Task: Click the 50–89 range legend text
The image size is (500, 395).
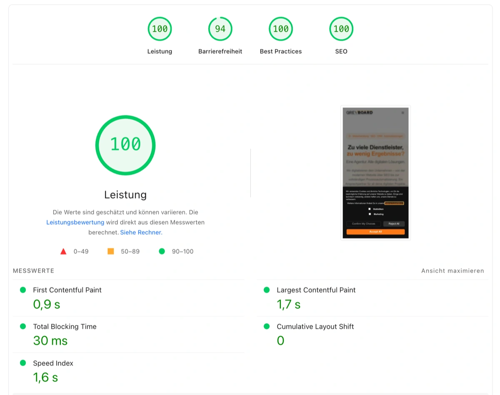Action: (x=130, y=251)
